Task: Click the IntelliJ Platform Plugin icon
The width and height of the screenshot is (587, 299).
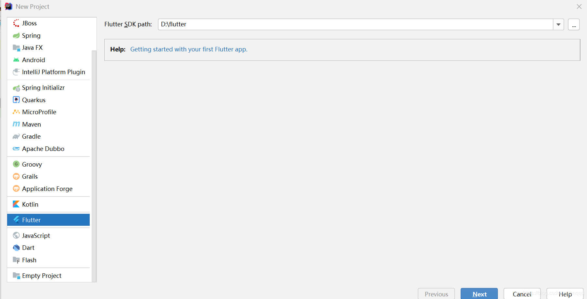Action: pos(16,72)
